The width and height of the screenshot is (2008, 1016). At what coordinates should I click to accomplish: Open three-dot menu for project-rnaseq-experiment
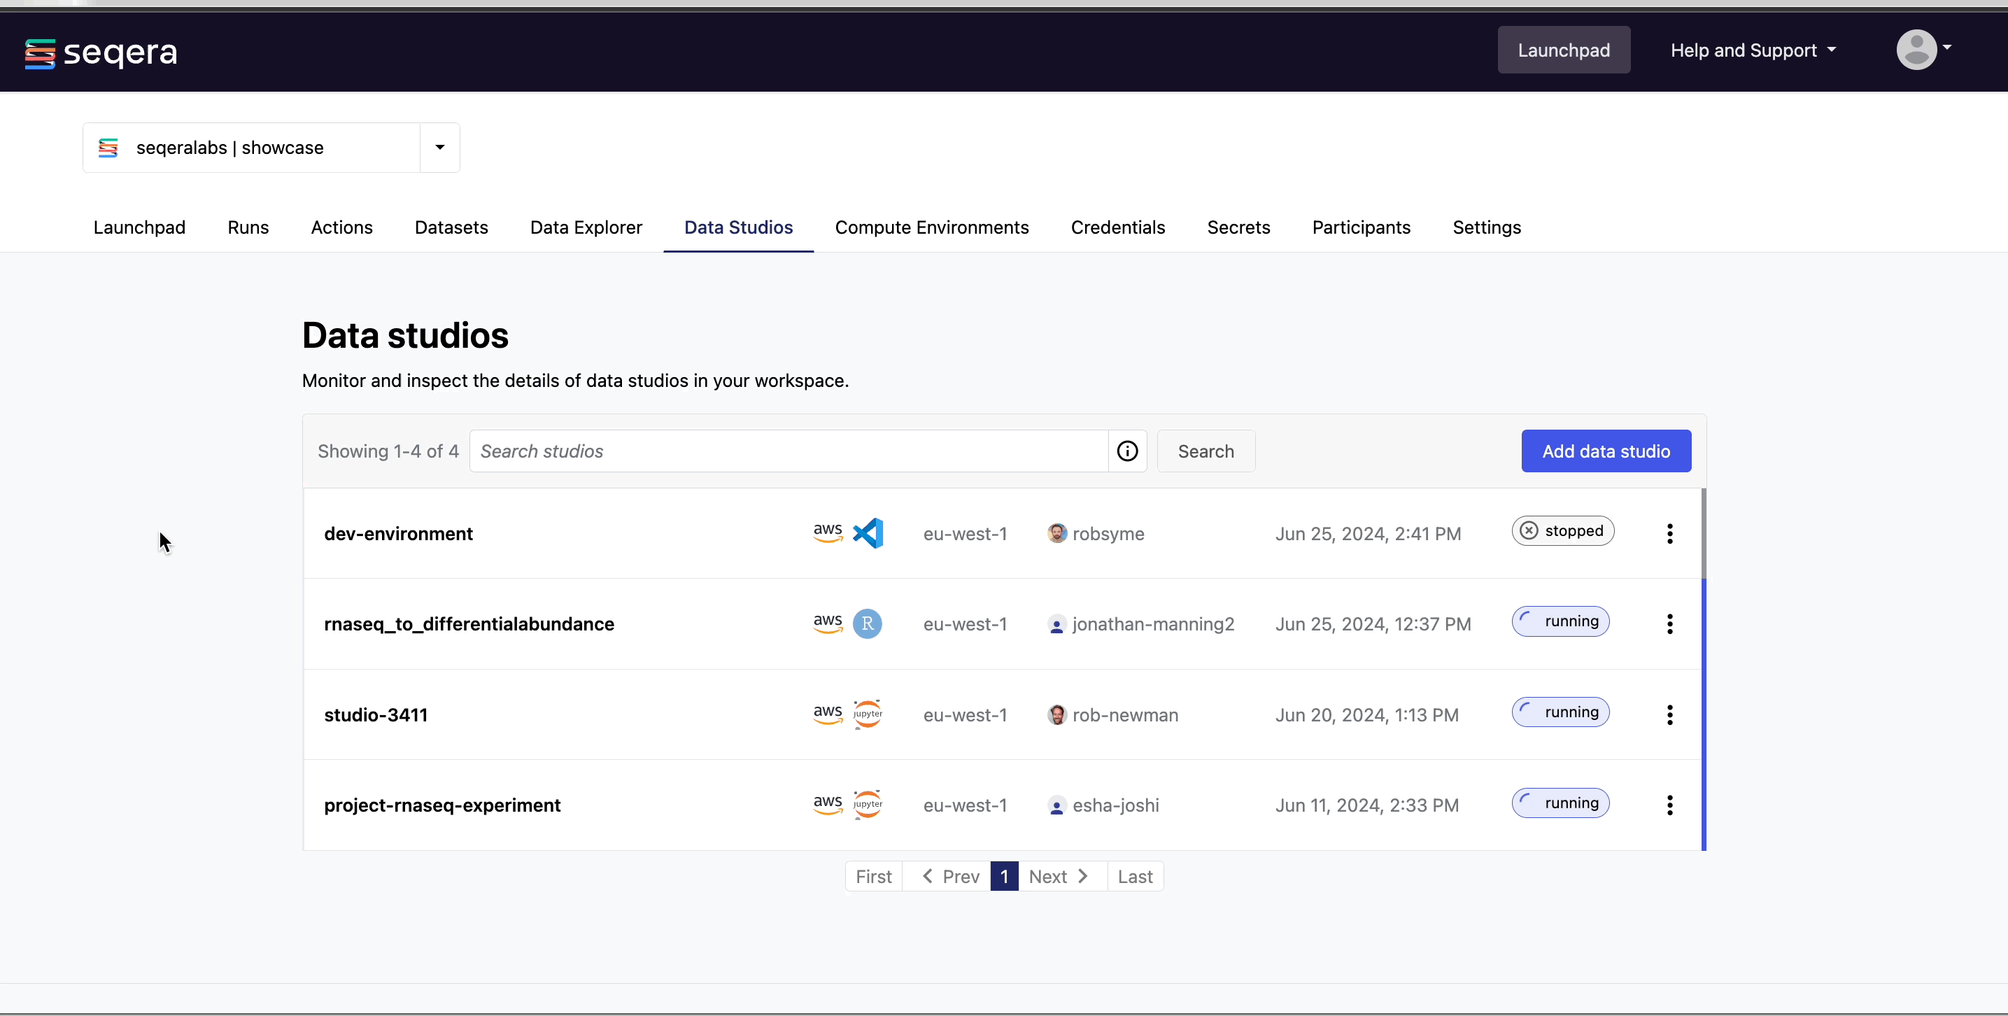pos(1669,805)
